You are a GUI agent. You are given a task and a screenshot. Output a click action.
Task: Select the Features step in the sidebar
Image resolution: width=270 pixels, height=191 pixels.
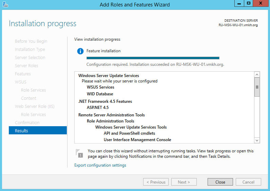(x=23, y=74)
